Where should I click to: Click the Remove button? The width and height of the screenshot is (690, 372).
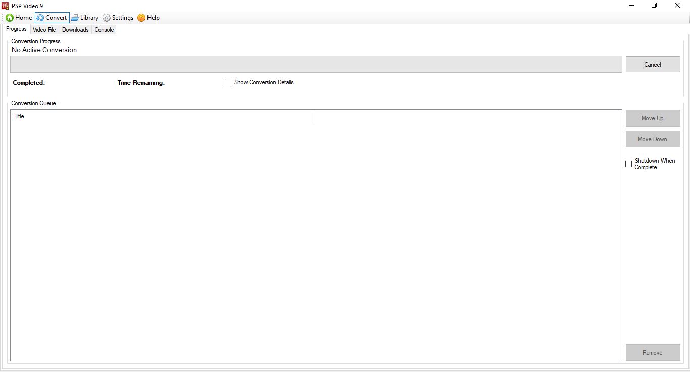[653, 353]
